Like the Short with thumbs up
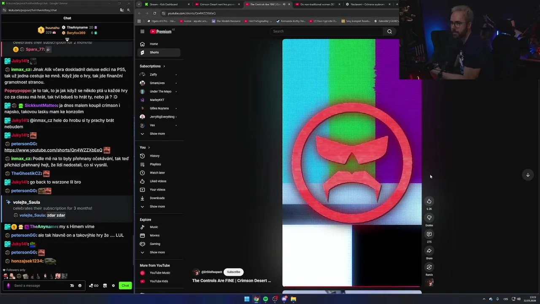The height and width of the screenshot is (304, 540). coord(429,201)
